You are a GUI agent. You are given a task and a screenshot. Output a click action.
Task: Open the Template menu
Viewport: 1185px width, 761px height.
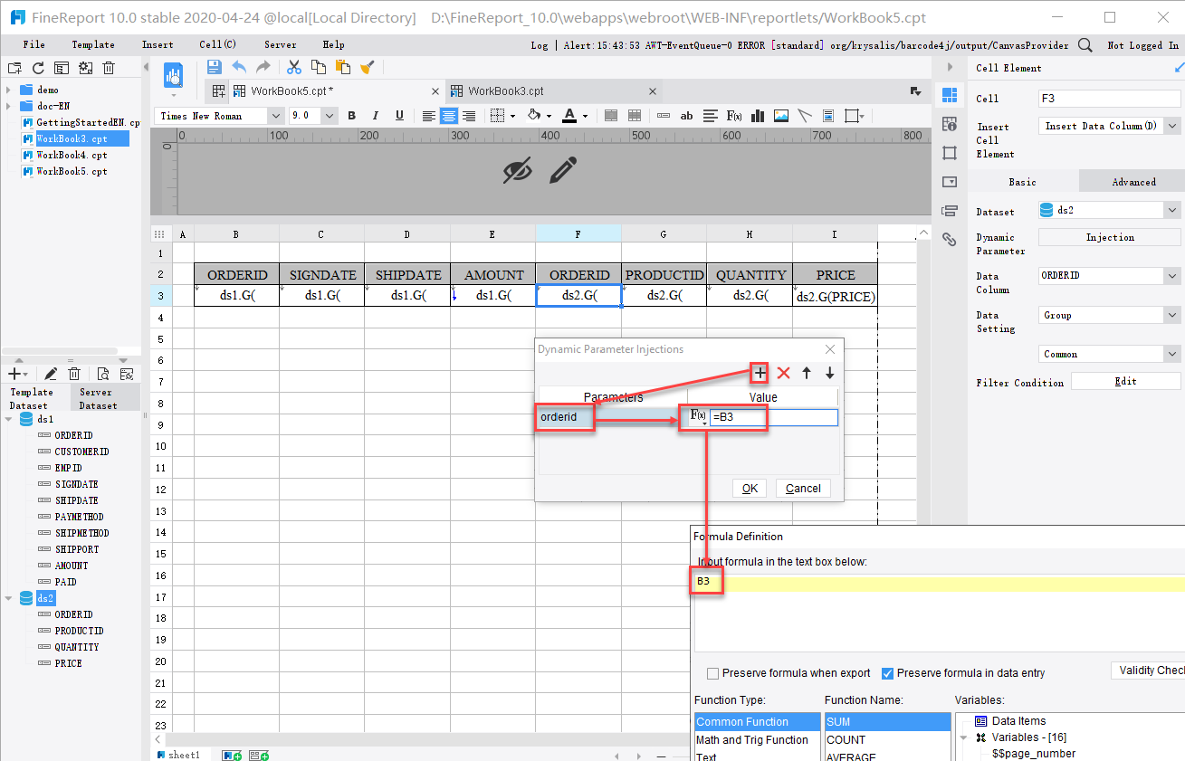click(92, 43)
